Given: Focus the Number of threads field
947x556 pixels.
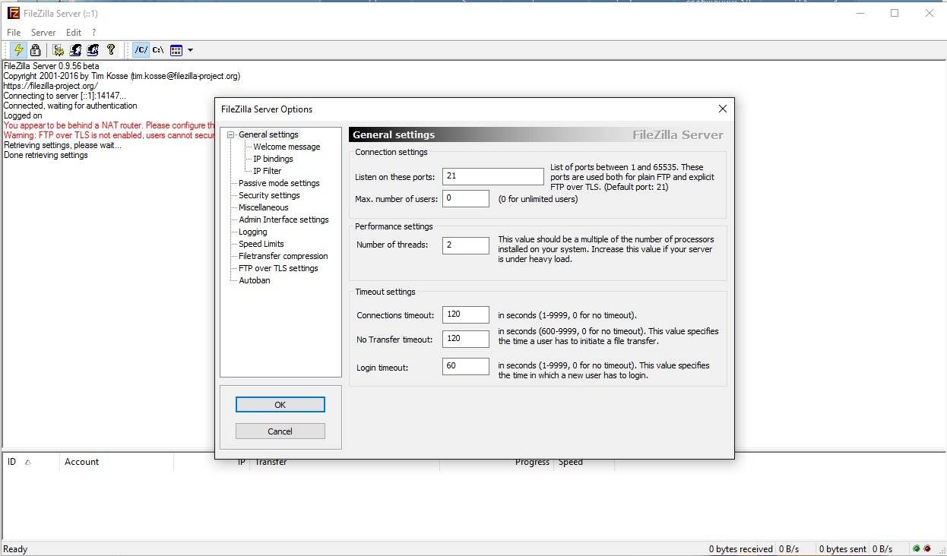Looking at the screenshot, I should tap(466, 245).
